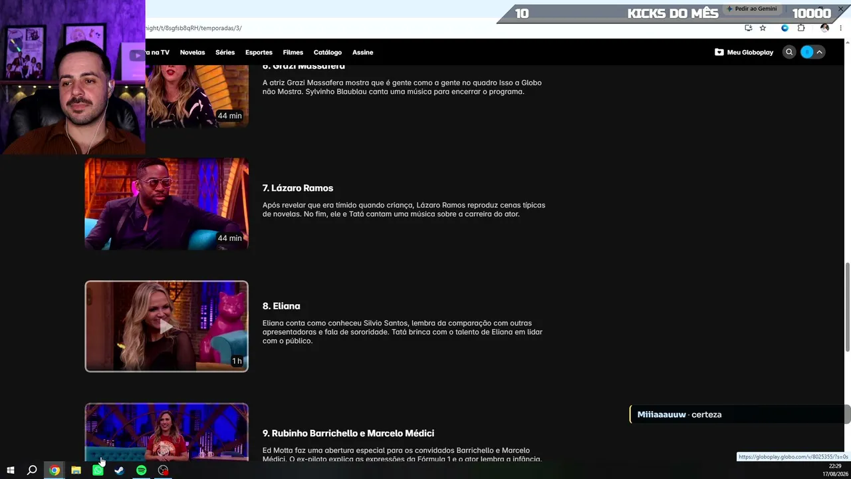Open the Windows Start menu
The image size is (851, 479).
11,470
